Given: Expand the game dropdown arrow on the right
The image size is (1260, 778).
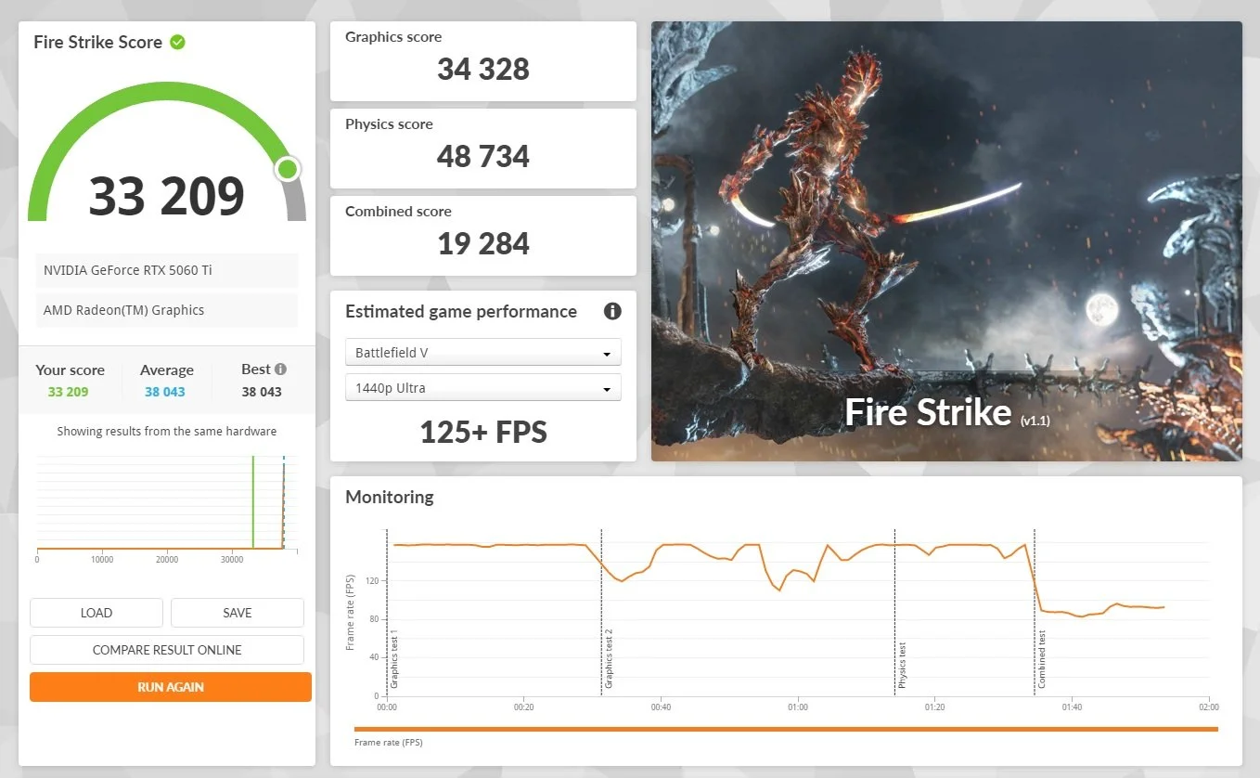Looking at the screenshot, I should pos(609,352).
